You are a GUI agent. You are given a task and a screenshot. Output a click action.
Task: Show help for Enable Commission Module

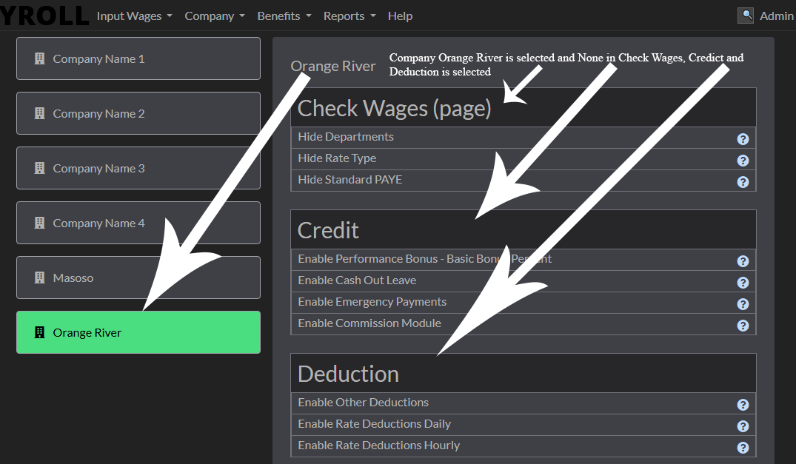[x=743, y=326]
